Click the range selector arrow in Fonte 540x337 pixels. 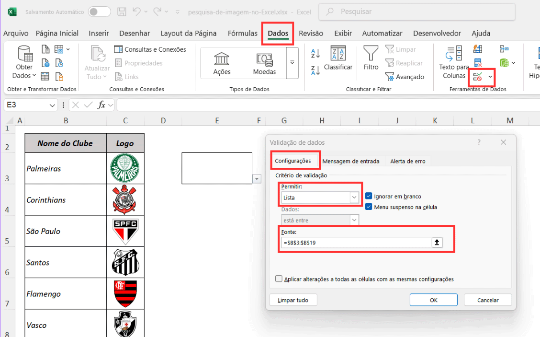[x=437, y=243]
